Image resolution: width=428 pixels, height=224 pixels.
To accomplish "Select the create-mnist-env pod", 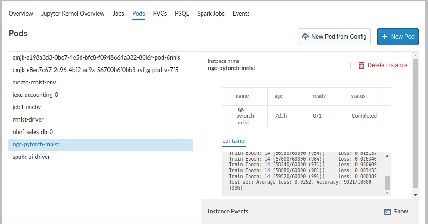I will click(x=100, y=83).
